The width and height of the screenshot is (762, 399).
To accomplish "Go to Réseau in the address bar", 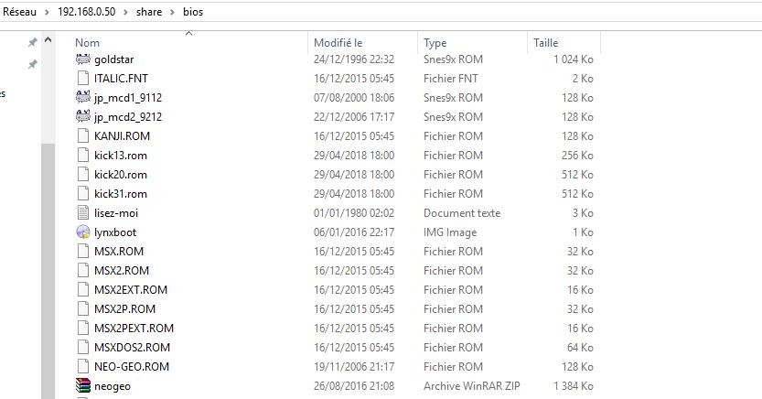I will pos(19,12).
